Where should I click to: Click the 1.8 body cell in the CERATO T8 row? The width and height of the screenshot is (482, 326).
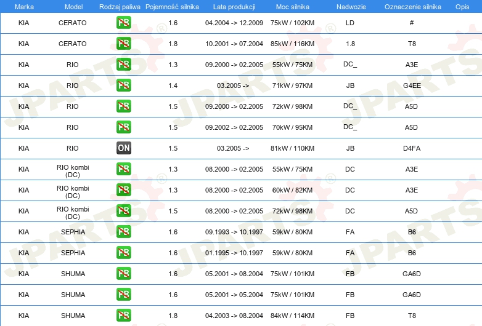350,44
